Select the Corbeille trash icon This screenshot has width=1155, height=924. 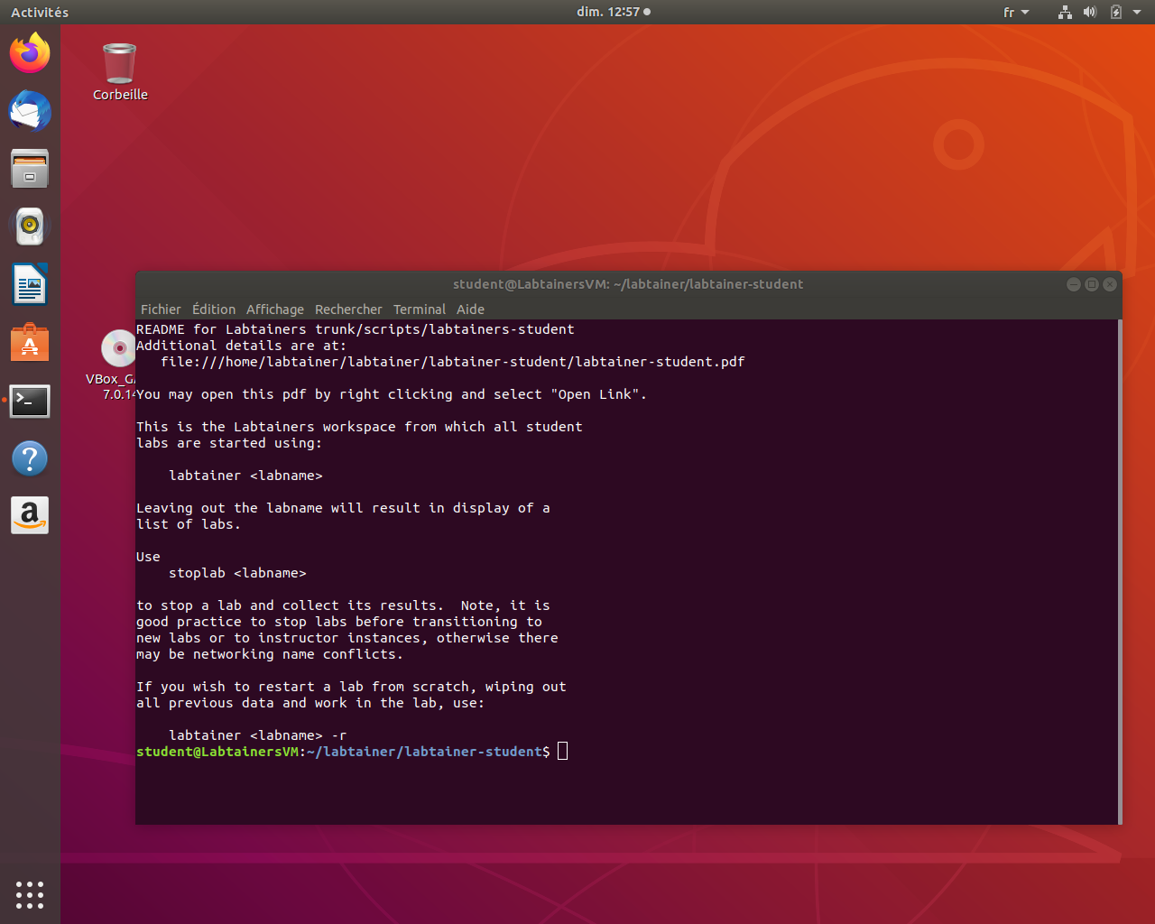119,65
